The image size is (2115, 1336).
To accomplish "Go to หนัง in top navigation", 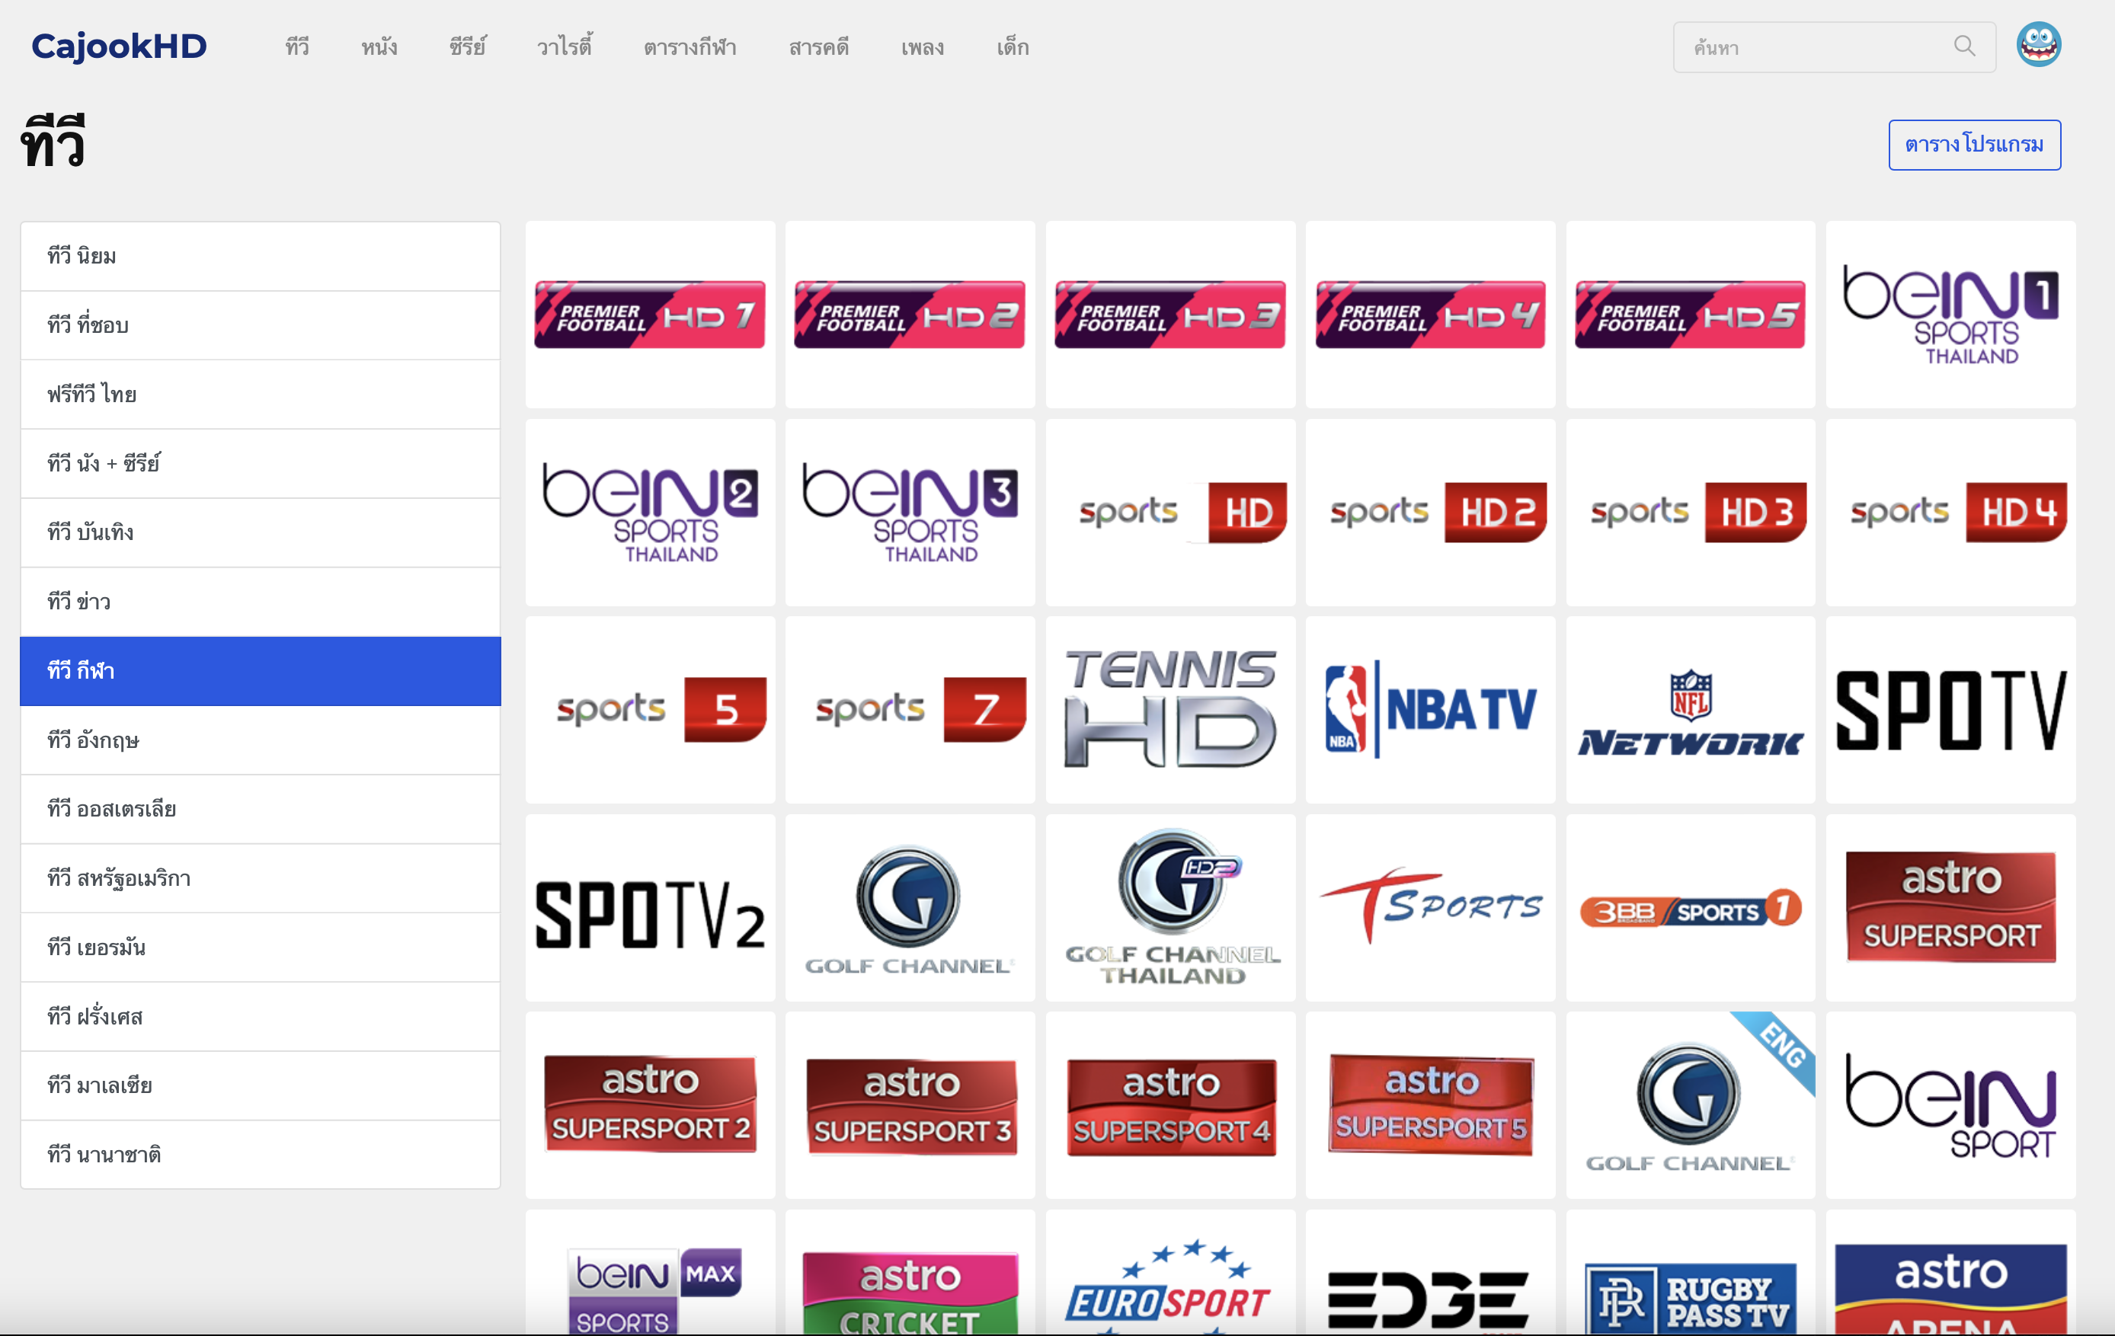I will 379,47.
